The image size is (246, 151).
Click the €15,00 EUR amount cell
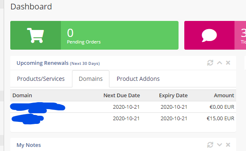click(x=220, y=119)
